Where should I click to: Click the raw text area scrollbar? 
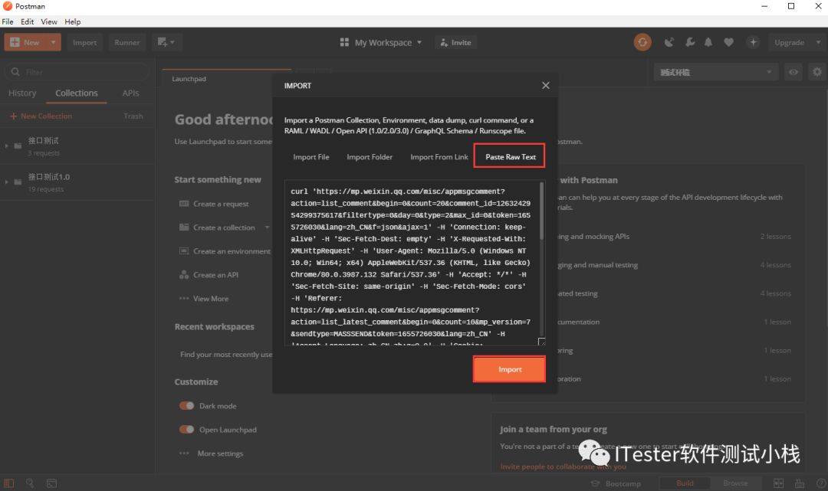[541, 211]
